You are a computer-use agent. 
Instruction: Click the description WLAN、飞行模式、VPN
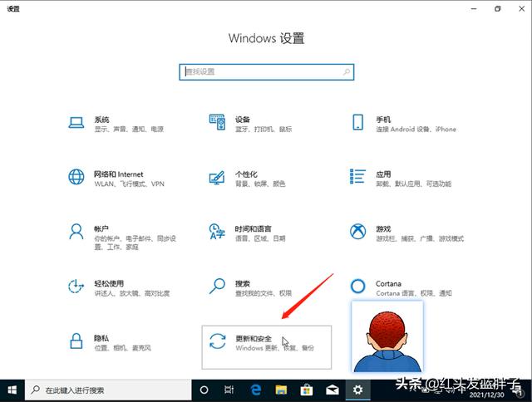129,184
